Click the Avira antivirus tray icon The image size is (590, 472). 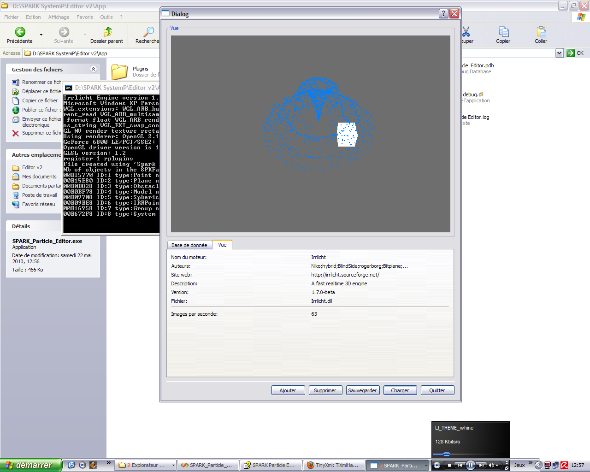[564, 465]
